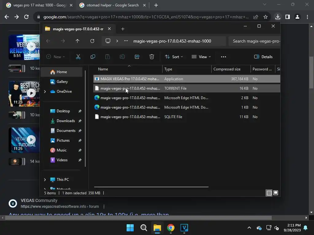The width and height of the screenshot is (314, 235).
Task: Open the Chrome profile icon
Action: click(x=297, y=17)
